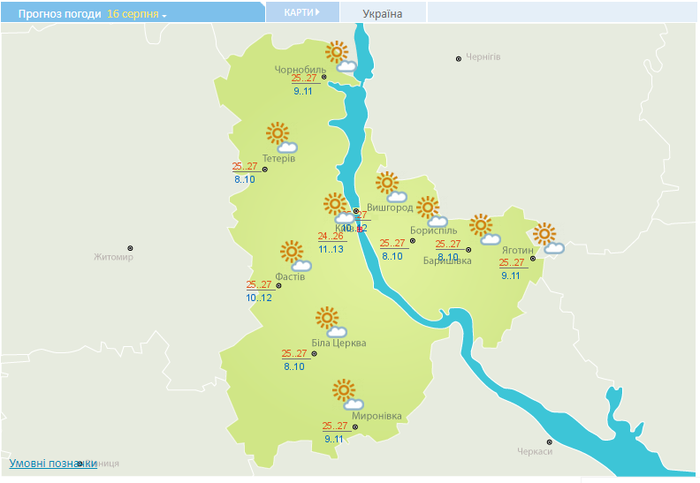Open the Вишгород city label
Viewport: 700px width, 483px height.
[x=390, y=208]
